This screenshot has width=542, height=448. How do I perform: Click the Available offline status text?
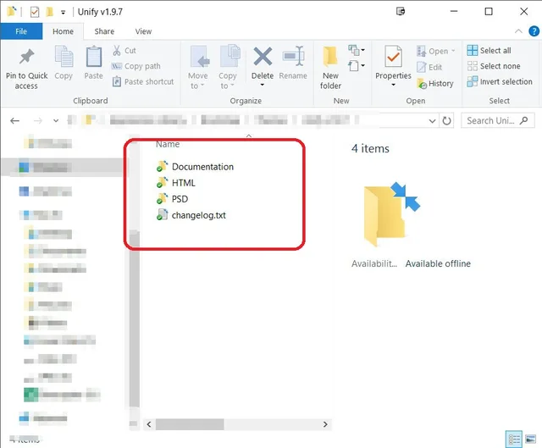click(x=438, y=263)
